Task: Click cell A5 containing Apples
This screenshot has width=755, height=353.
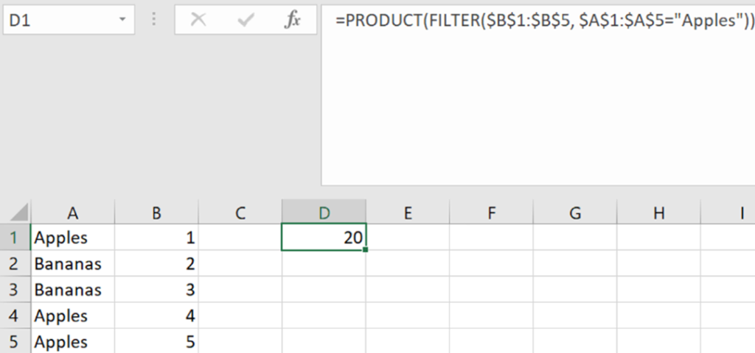Action: [72, 342]
